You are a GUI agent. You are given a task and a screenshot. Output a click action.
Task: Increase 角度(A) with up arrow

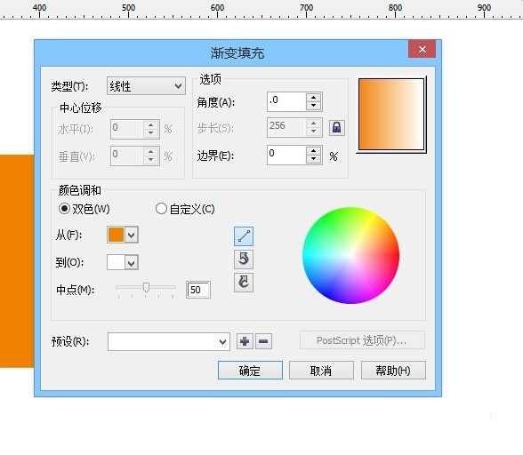point(313,98)
